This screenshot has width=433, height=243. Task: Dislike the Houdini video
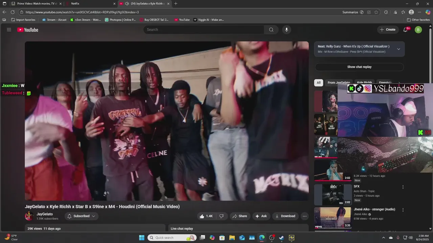pyautogui.click(x=222, y=216)
